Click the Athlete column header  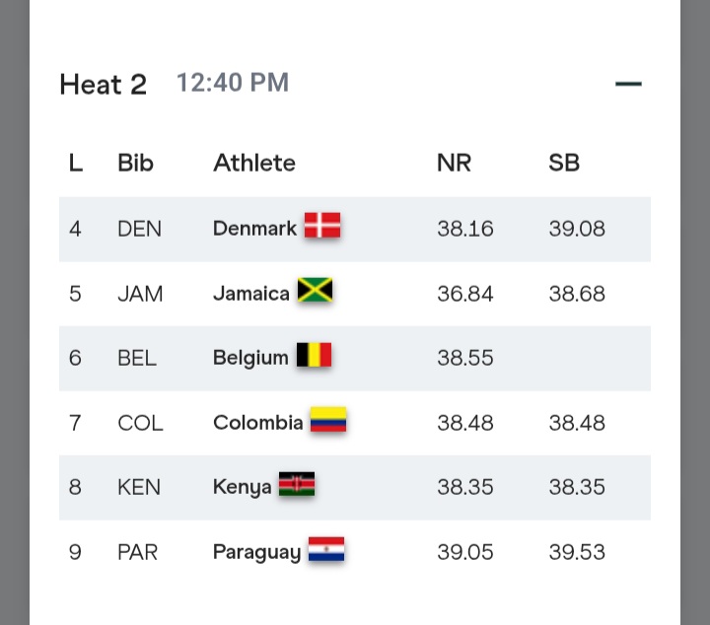coord(254,163)
